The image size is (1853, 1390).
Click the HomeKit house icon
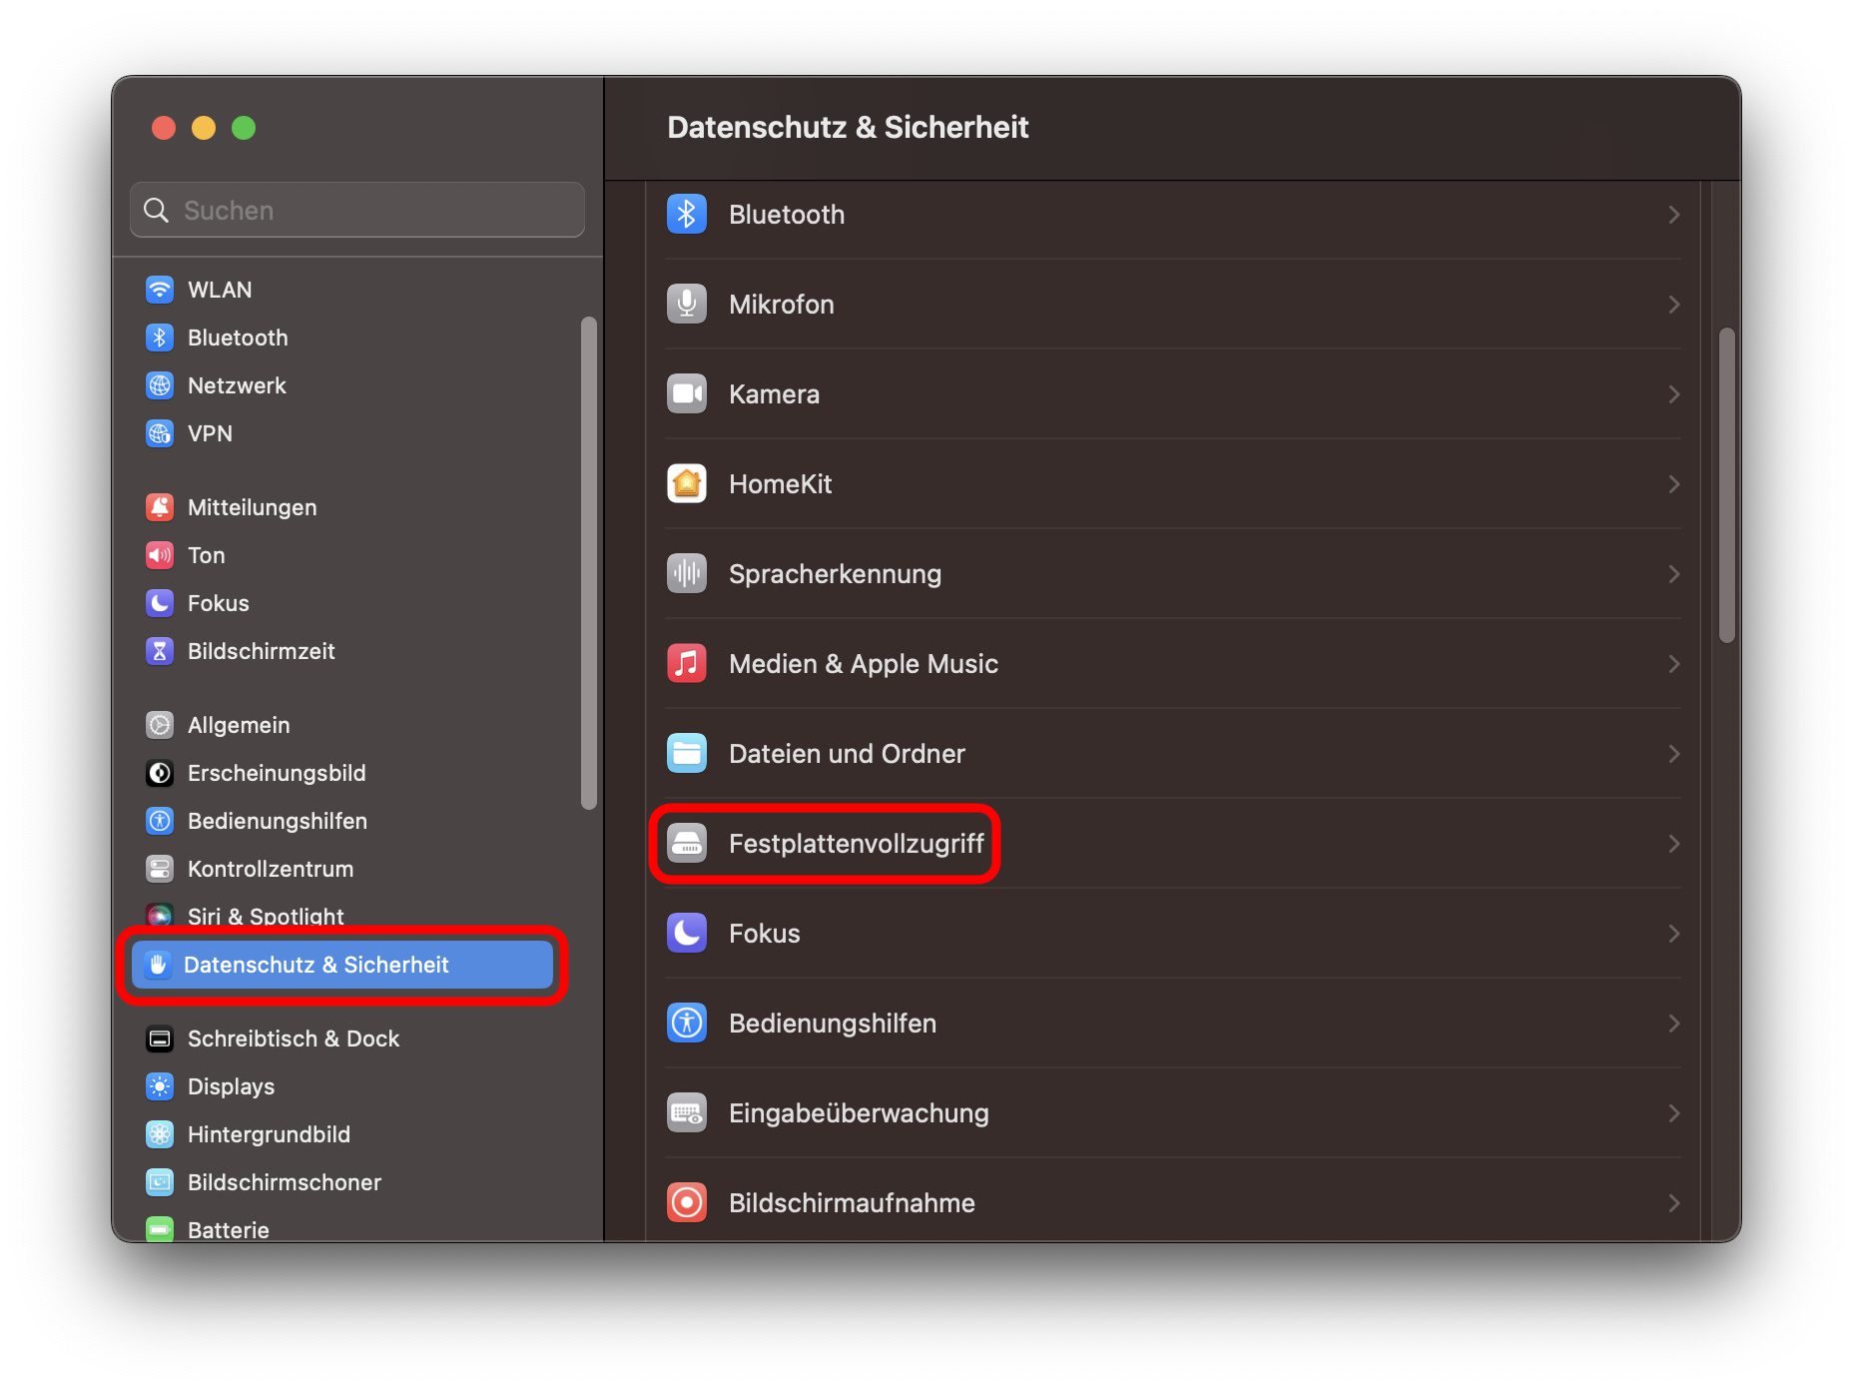pyautogui.click(x=686, y=483)
